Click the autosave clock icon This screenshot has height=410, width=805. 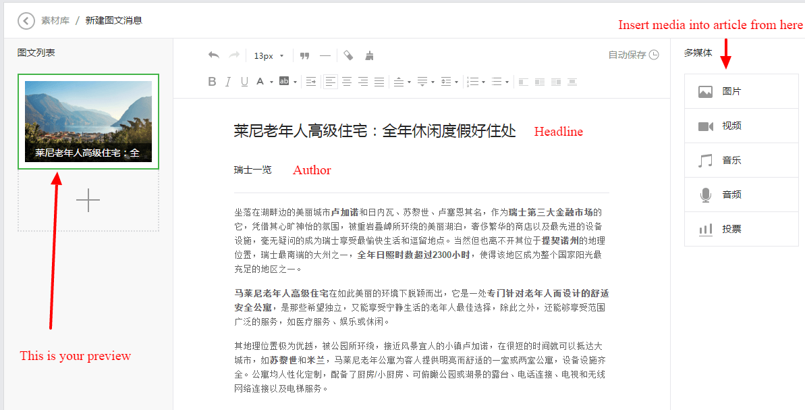[x=654, y=55]
